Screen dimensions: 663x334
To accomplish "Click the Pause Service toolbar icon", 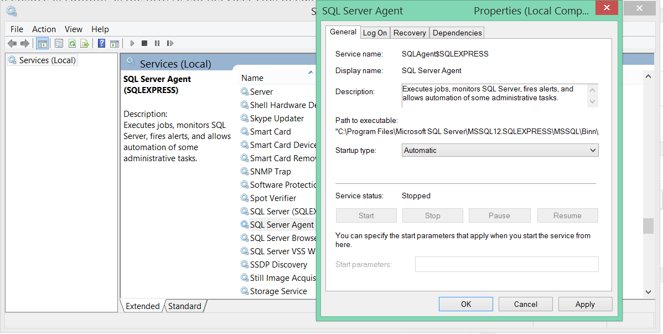I will tap(157, 43).
